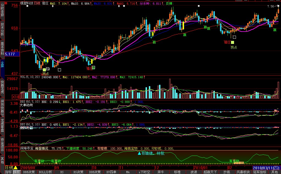Screen dimensions: 281x174
Task: Click the 2009/08 date marker
Action: pos(28,168)
